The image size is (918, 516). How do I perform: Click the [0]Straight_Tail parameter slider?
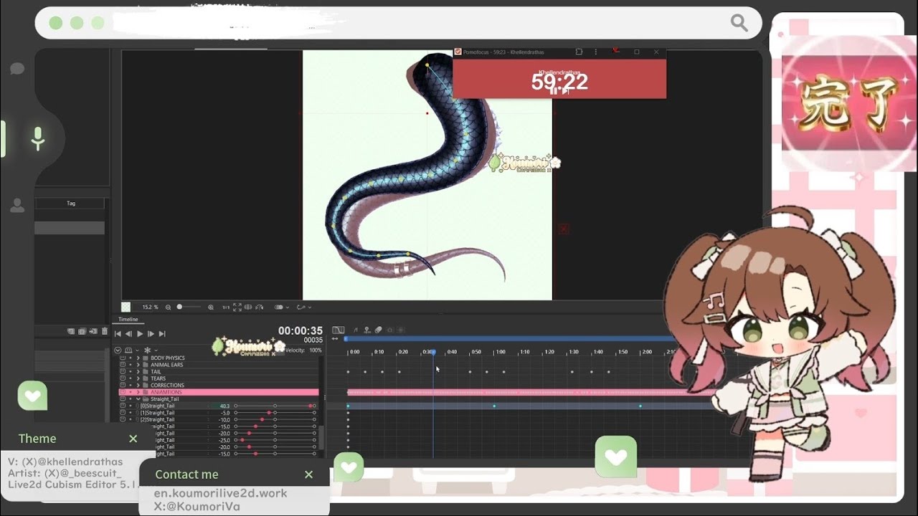(x=275, y=406)
